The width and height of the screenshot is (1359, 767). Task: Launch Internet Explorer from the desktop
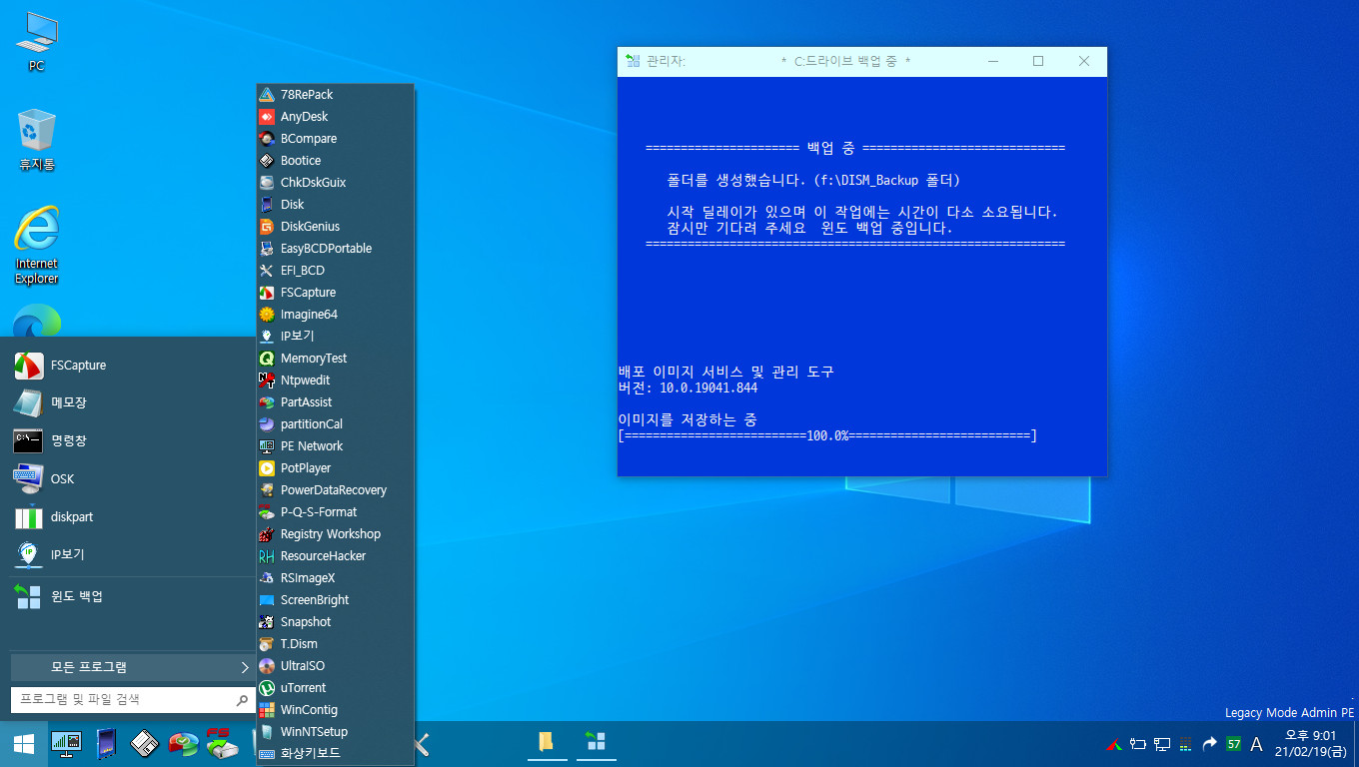(36, 246)
